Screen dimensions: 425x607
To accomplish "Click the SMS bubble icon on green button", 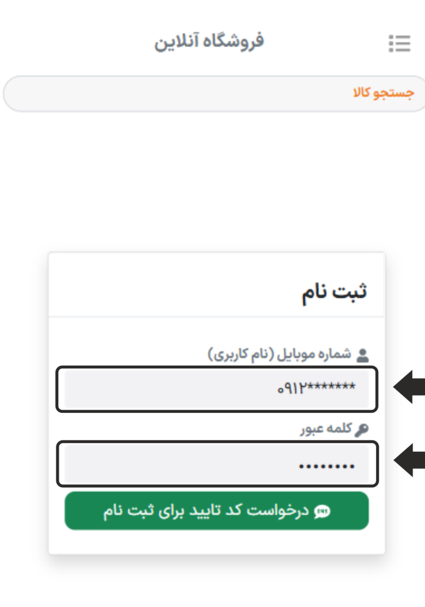I will pos(322,511).
